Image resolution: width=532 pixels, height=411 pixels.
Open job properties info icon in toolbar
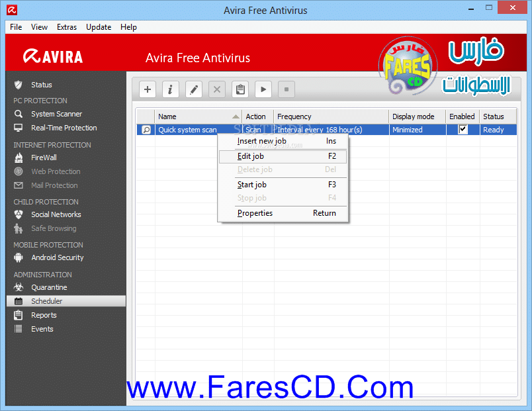[x=170, y=89]
